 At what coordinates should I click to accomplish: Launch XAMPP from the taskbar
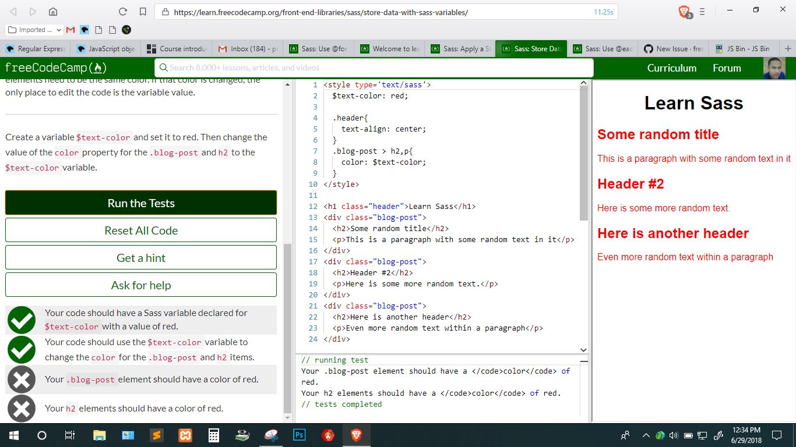click(185, 435)
